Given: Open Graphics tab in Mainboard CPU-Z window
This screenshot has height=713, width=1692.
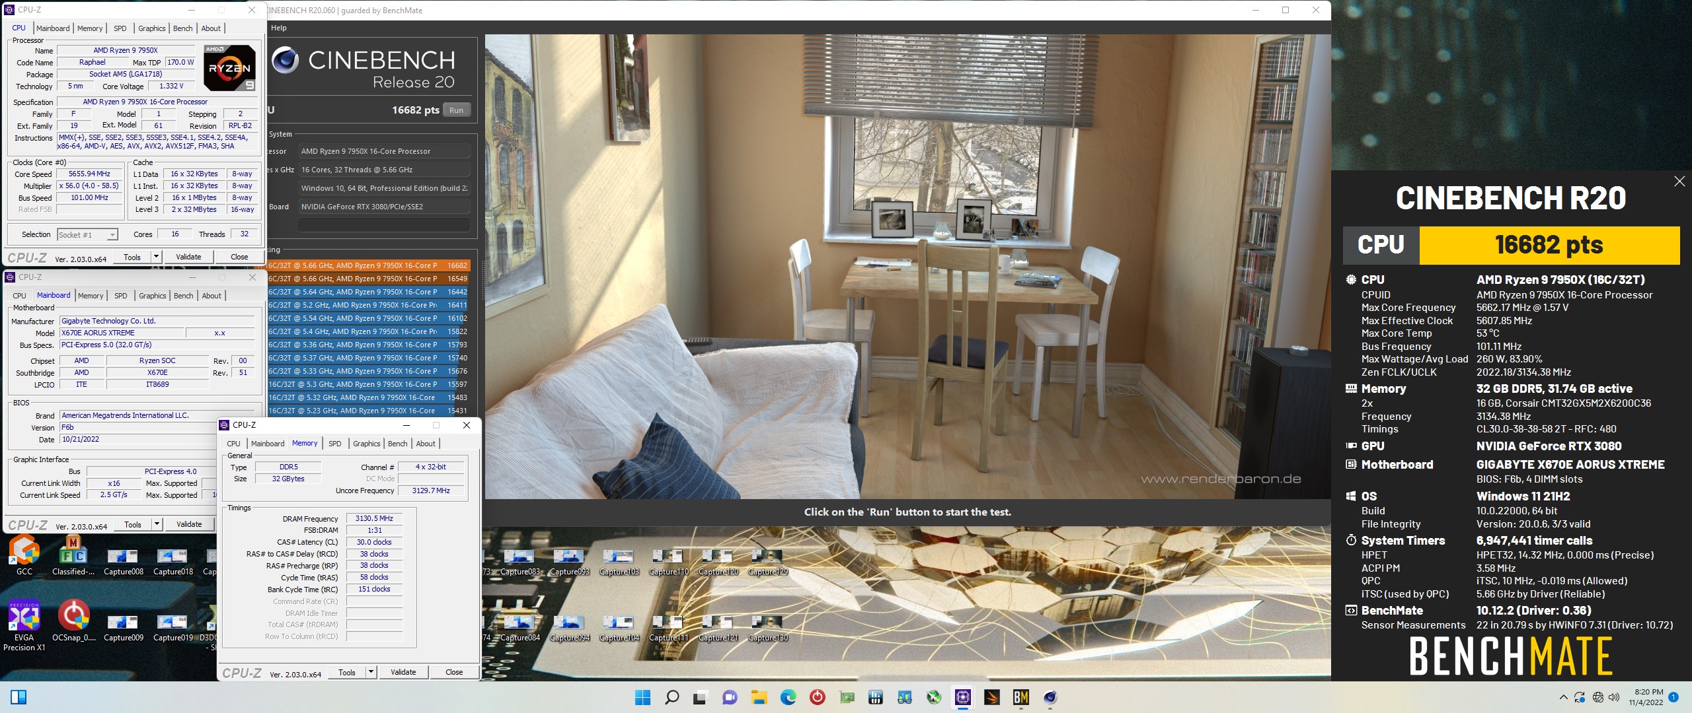Looking at the screenshot, I should pos(153,296).
